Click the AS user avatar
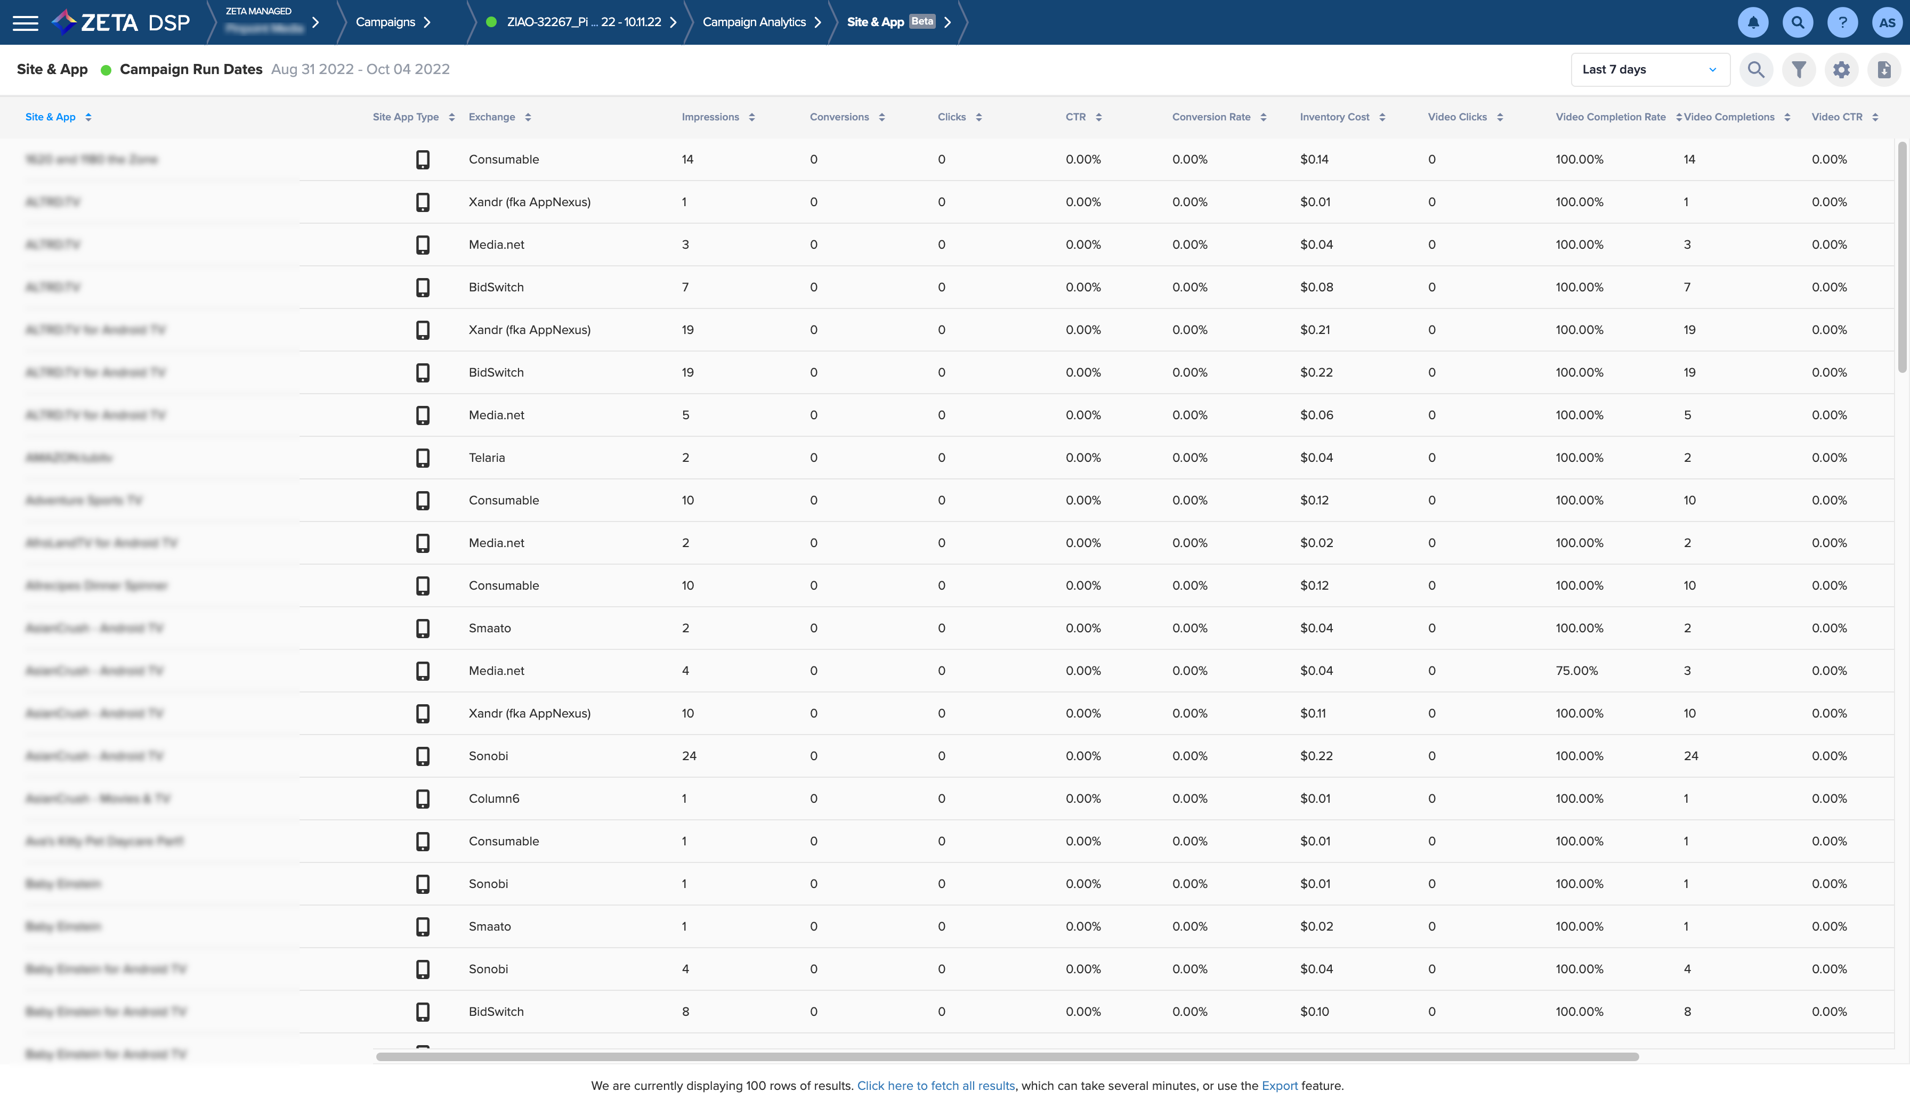 [x=1887, y=23]
